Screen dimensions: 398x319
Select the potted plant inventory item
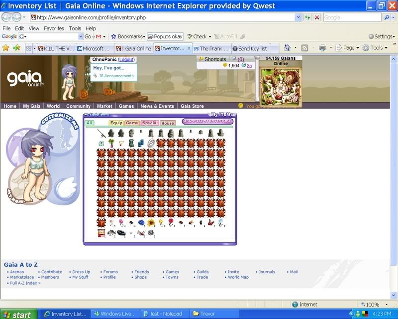[111, 143]
